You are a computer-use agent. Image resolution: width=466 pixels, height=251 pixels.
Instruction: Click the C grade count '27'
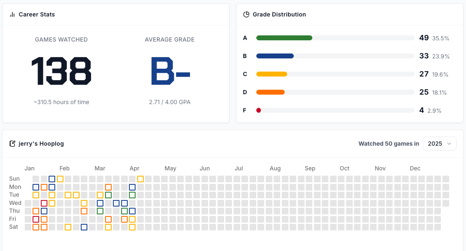click(424, 74)
